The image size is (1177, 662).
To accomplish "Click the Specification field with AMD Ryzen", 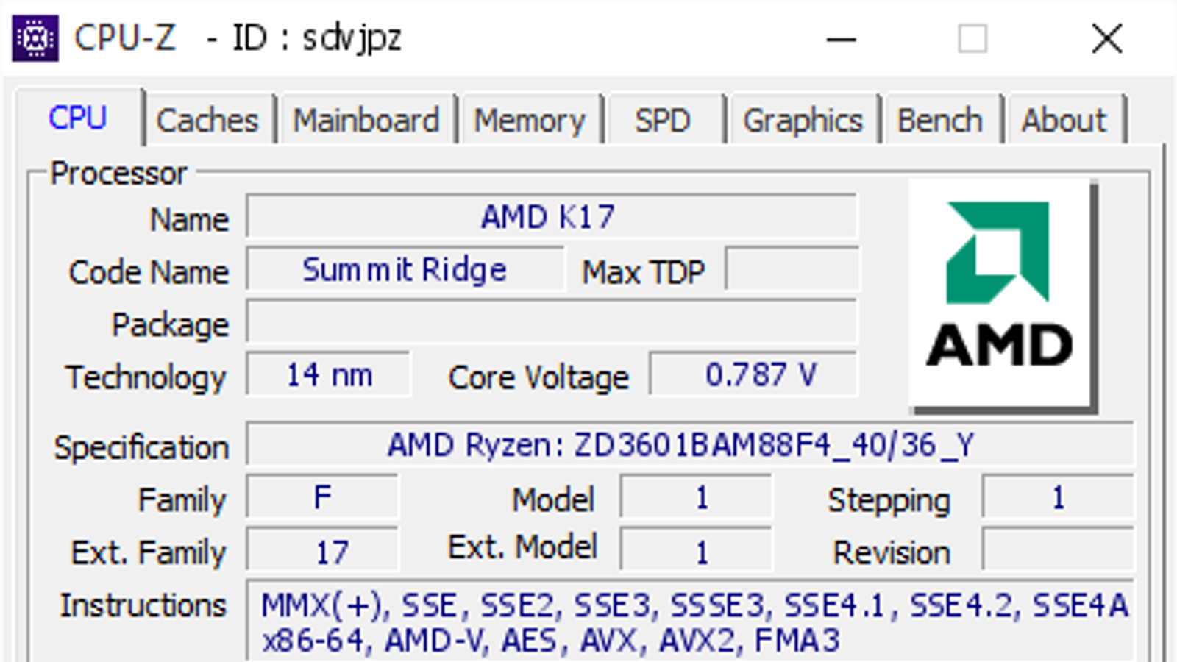I will [689, 445].
